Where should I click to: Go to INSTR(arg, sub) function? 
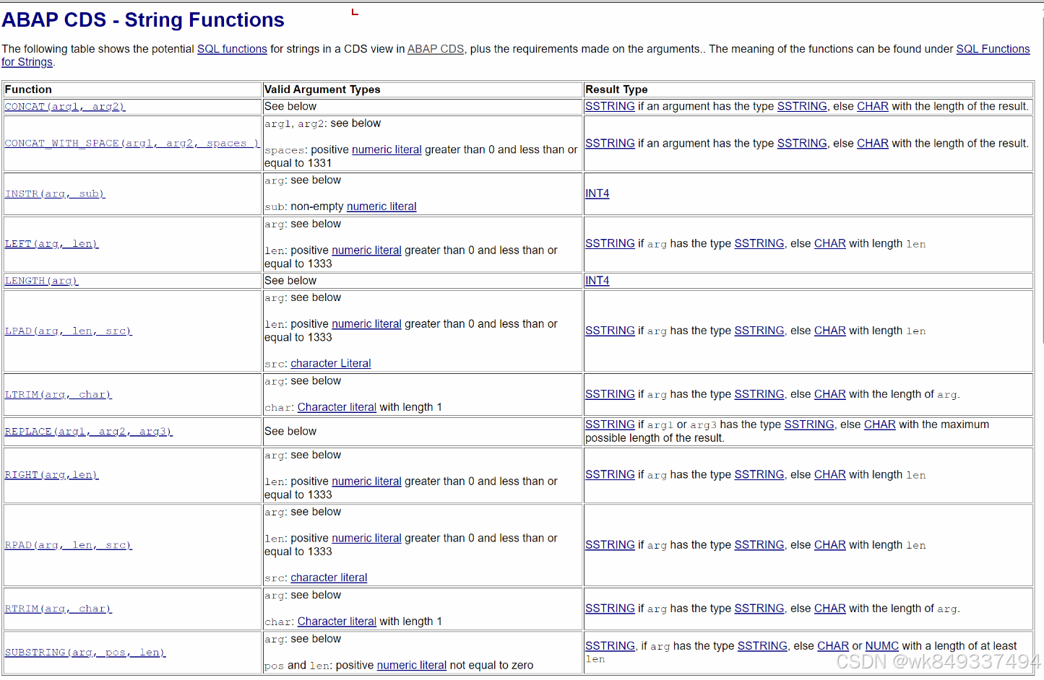[x=55, y=194]
